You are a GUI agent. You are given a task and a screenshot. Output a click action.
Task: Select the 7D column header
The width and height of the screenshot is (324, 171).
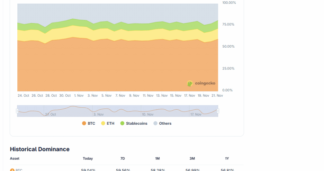(x=123, y=159)
